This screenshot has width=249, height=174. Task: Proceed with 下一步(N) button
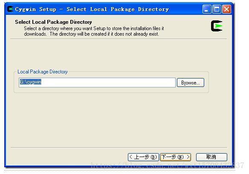[x=175, y=157]
